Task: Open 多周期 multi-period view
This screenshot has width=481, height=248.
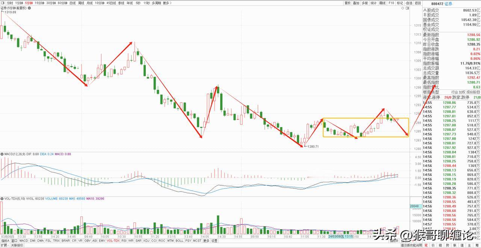Action: pyautogui.click(x=156, y=3)
